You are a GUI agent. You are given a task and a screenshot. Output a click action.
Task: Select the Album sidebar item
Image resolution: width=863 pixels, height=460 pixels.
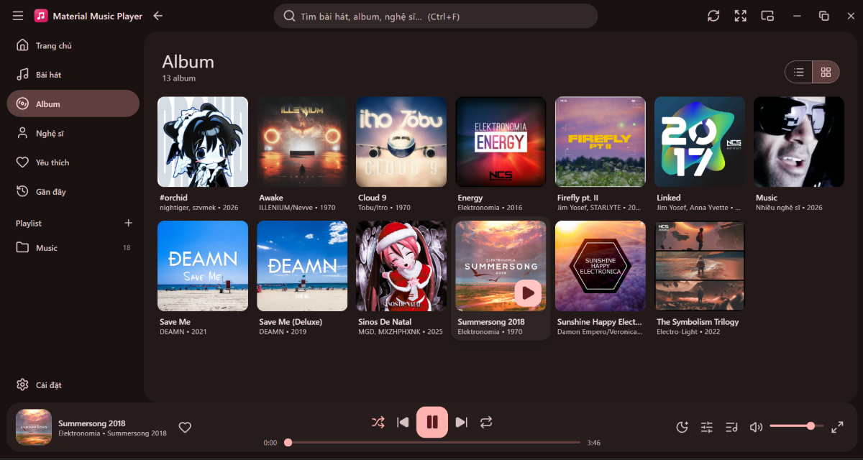[73, 103]
